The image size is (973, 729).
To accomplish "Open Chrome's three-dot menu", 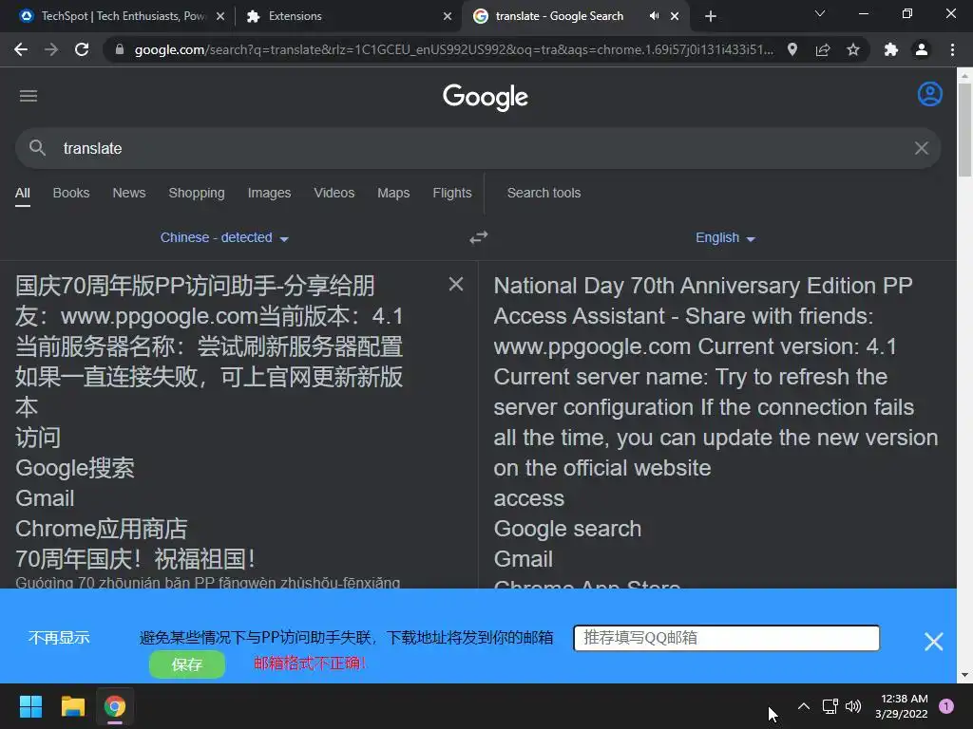I will coord(952,49).
